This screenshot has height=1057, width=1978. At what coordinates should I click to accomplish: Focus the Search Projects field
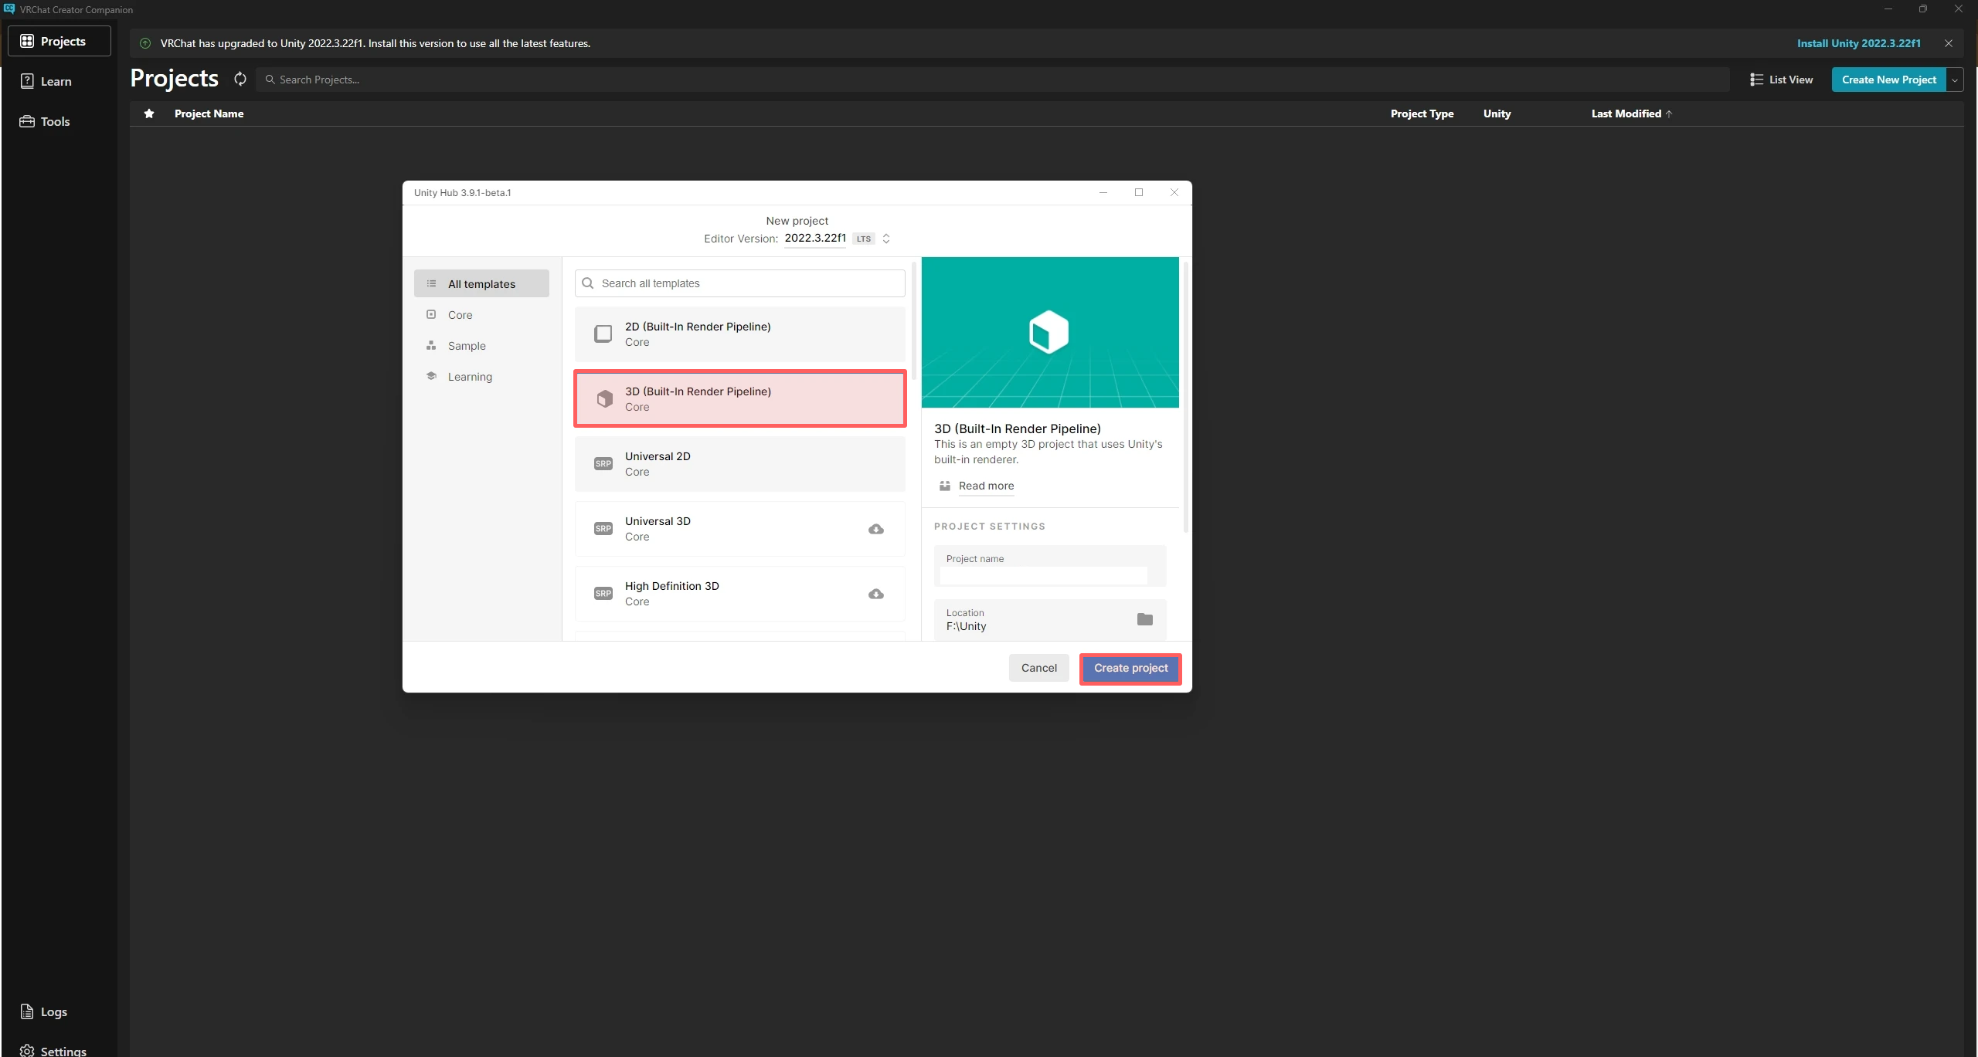[x=992, y=80]
